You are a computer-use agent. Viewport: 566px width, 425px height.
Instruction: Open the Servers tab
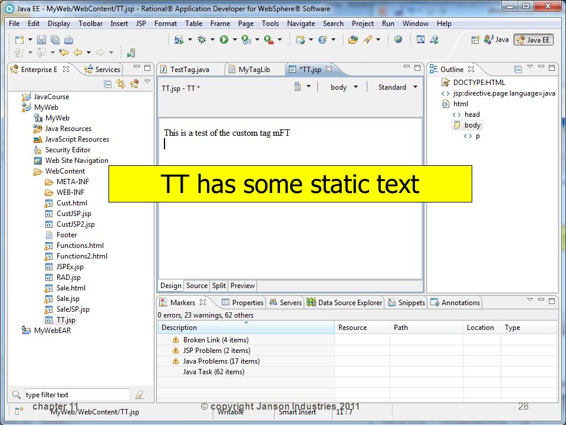(285, 302)
